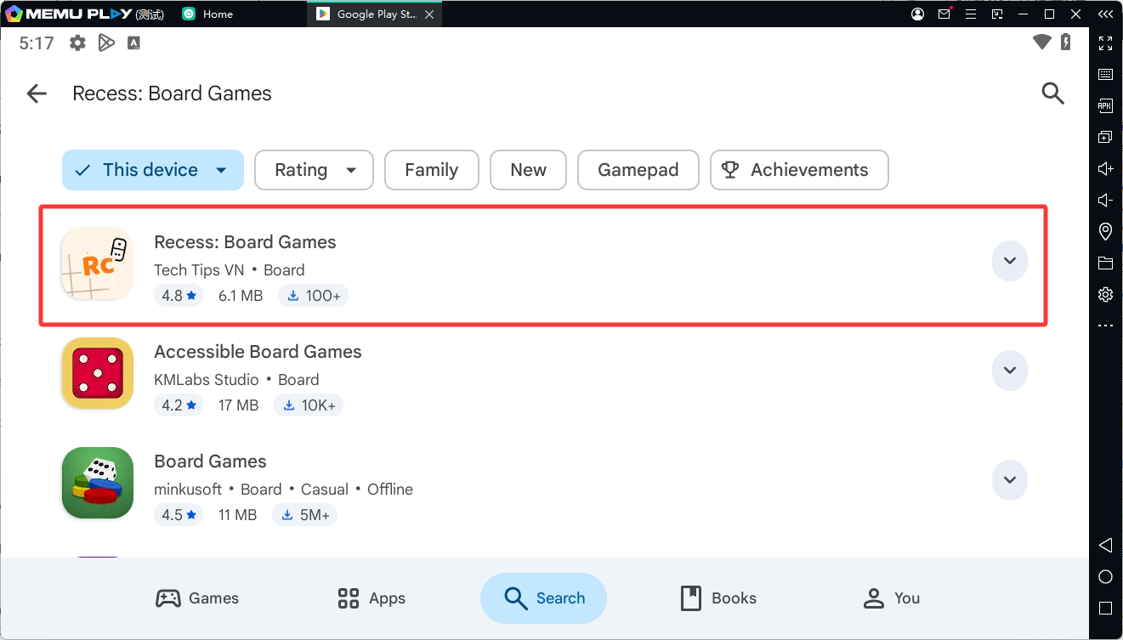Toggle the New filter chip
The height and width of the screenshot is (640, 1123).
click(x=528, y=170)
